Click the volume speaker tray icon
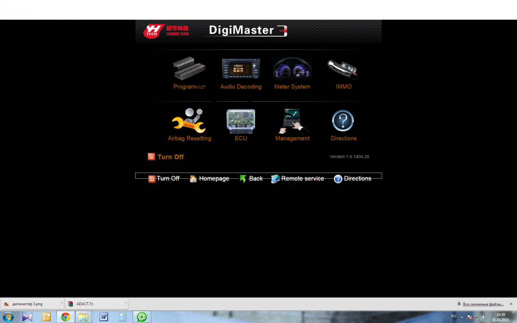Viewport: 517px width, 323px height. pyautogui.click(x=484, y=317)
